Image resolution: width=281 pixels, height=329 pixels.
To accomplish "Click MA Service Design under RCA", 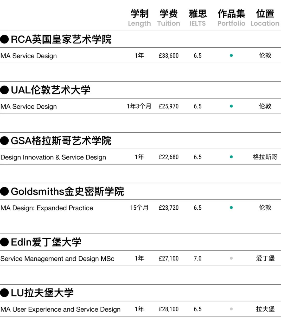I will pos(29,56).
